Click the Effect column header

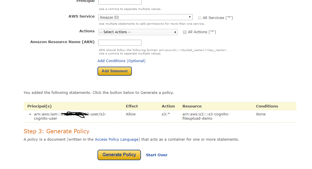pos(132,106)
